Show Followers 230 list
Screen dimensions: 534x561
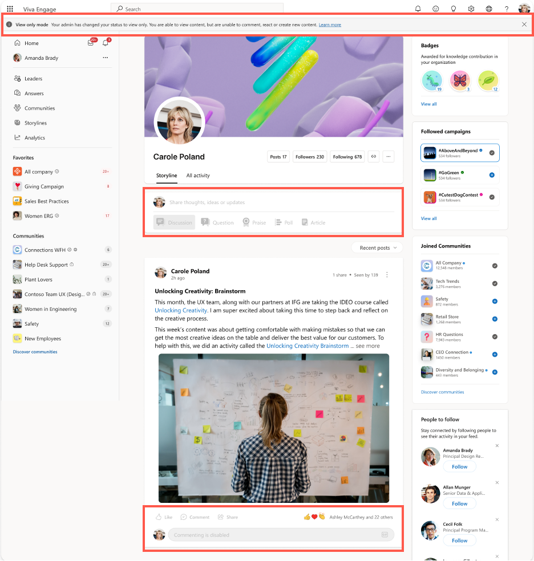pos(310,157)
